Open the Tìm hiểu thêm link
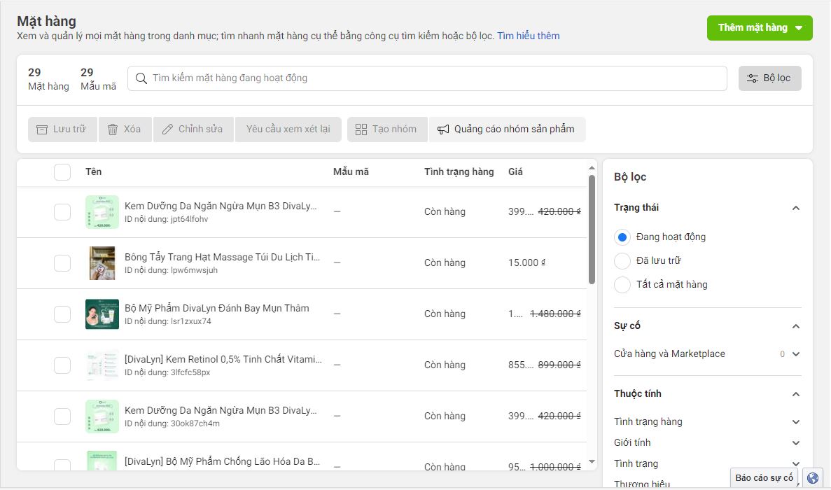Screen dimensions: 831x490 click(528, 36)
